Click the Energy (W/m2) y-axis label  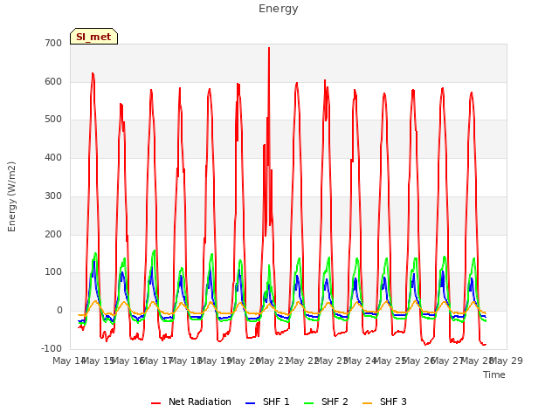11,196
